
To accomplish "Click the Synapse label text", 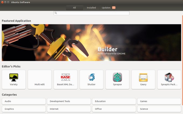I will [117, 85].
